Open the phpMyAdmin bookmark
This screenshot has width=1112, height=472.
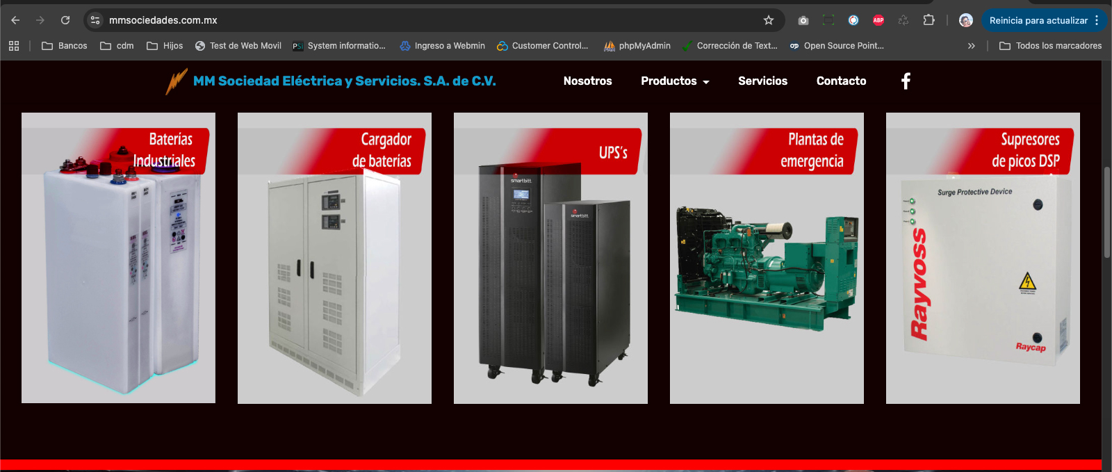(x=637, y=46)
